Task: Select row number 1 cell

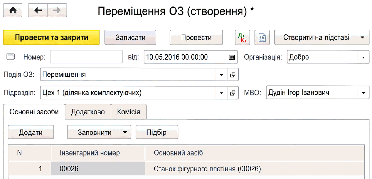Action: [30, 169]
